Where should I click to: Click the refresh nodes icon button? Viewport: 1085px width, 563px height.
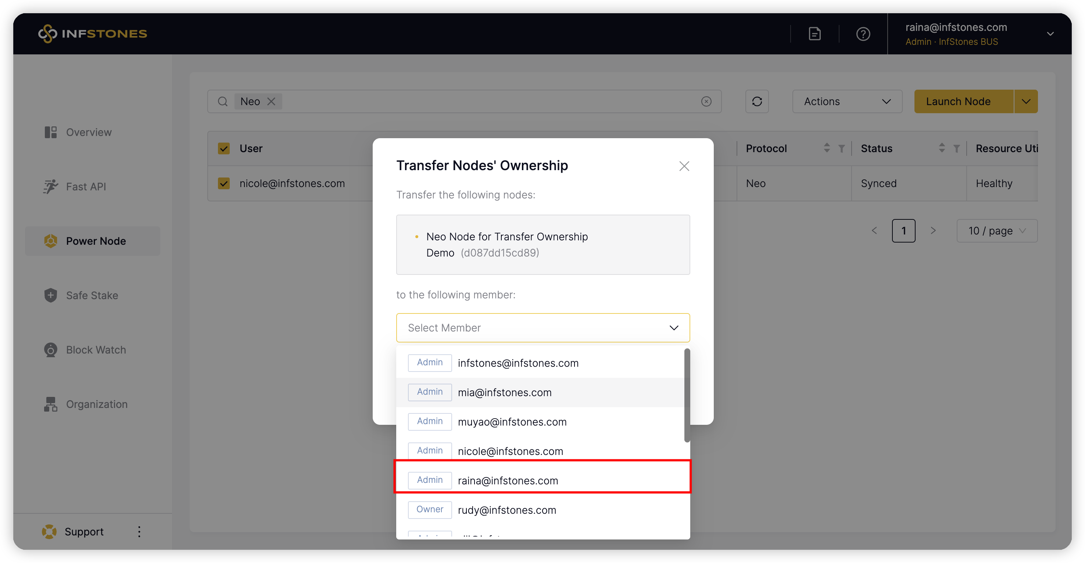pos(757,101)
